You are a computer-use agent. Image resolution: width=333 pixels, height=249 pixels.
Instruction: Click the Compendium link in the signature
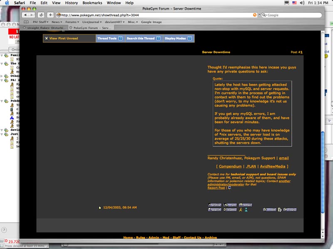click(x=230, y=166)
